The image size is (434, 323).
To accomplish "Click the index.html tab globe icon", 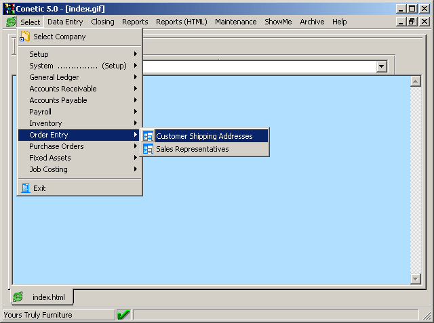I will (18, 297).
